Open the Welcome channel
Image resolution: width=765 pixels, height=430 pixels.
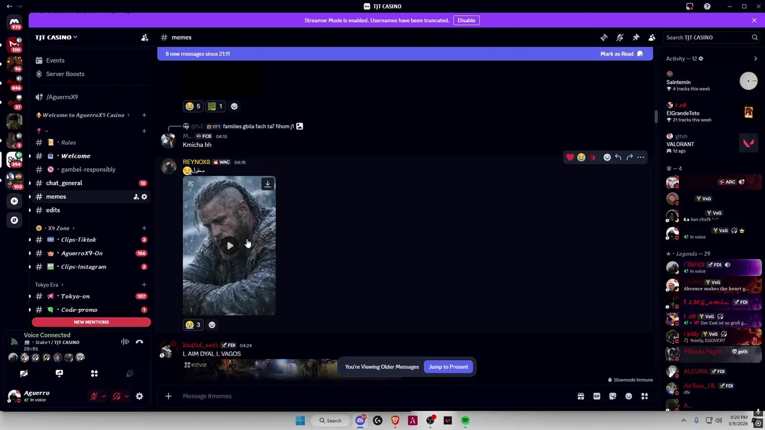pos(75,156)
